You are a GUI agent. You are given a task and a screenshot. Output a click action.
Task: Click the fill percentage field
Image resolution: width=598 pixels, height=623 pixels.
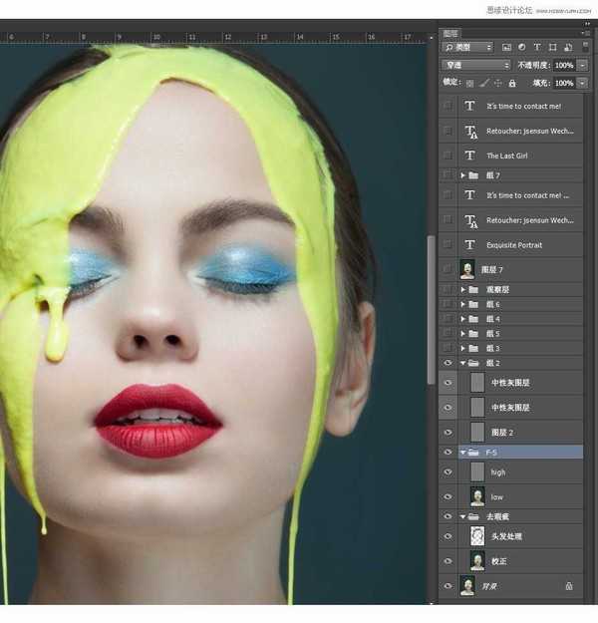tap(562, 83)
